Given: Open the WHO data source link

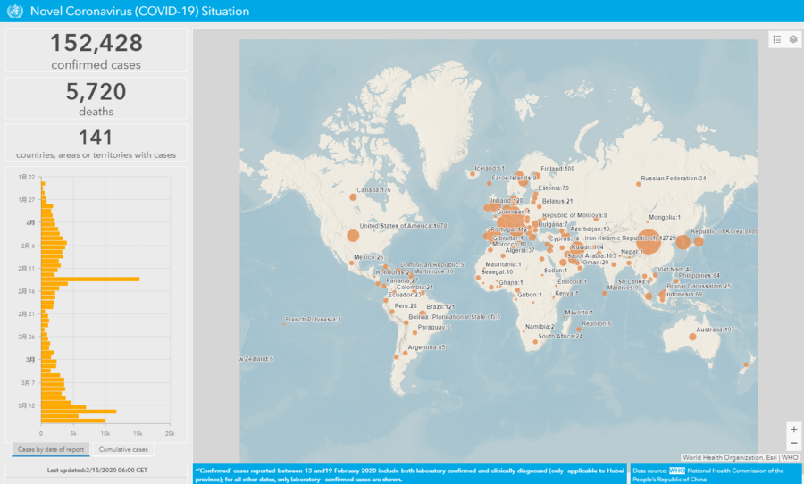Looking at the screenshot, I should [x=676, y=471].
